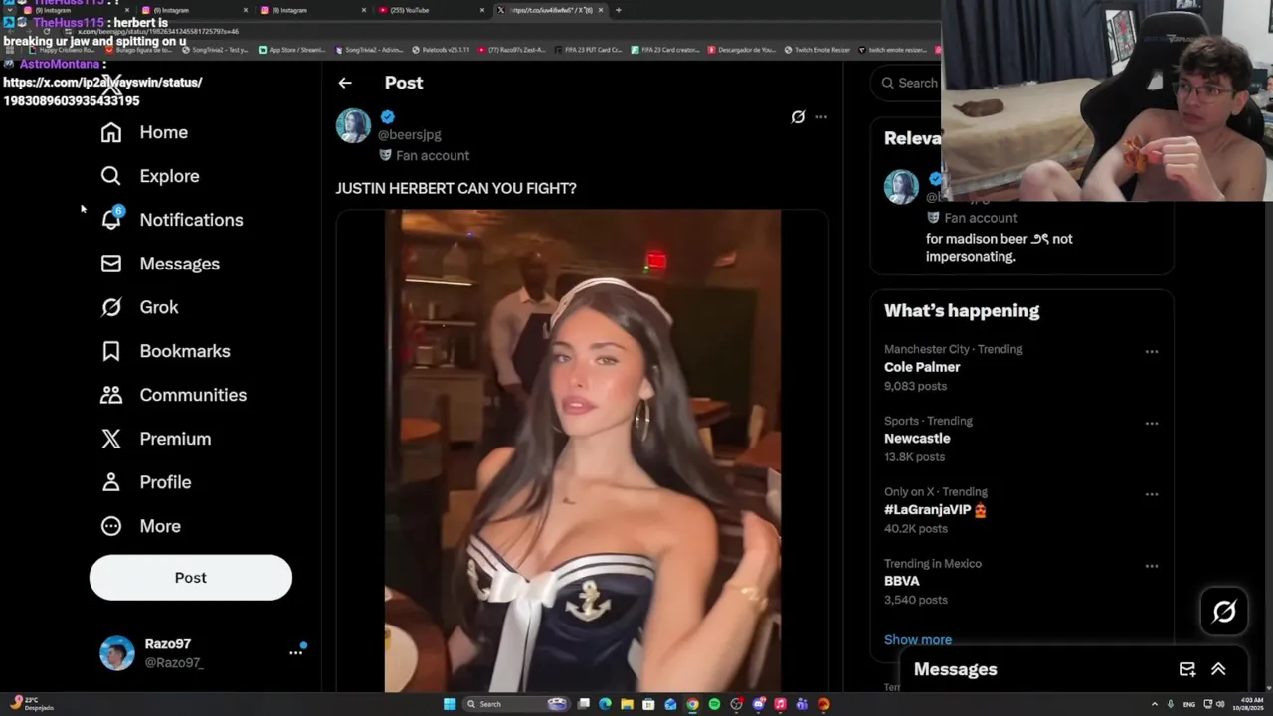This screenshot has width=1273, height=716.
Task: Open the Newcastle trending topic
Action: point(917,439)
